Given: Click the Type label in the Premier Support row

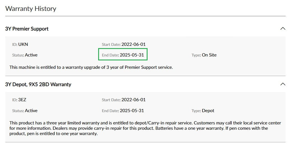Looking at the screenshot, I should (x=196, y=55).
